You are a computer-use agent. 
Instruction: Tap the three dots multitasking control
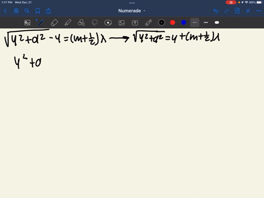pos(132,3)
